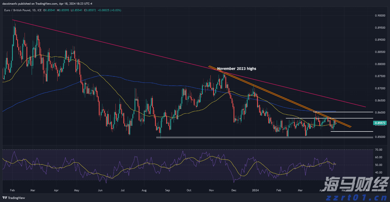
Task: Click the +0.00025 (+0.03%) change value
Action: tap(110, 10)
